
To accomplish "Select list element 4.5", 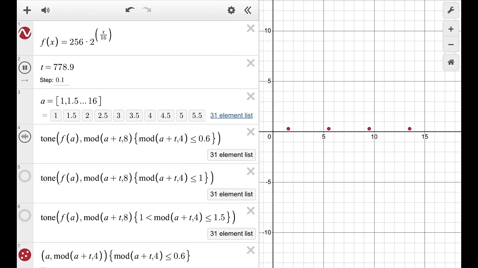I will [165, 115].
